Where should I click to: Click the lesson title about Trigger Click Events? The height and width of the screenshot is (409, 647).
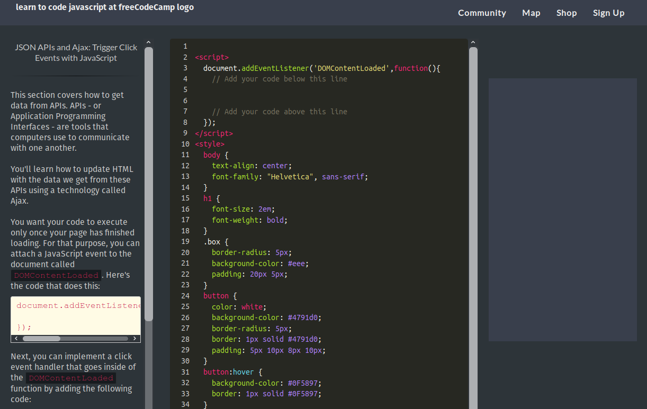click(76, 52)
